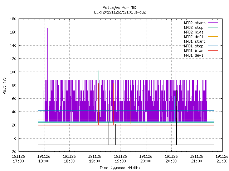Image resolution: width=229 pixels, height=171 pixels.
Task: Click the 'NPD1 start' legend label
Action: pyautogui.click(x=195, y=41)
